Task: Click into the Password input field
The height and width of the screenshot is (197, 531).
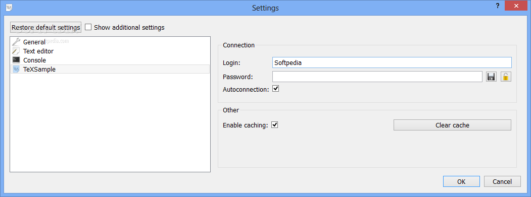Action: click(x=377, y=77)
